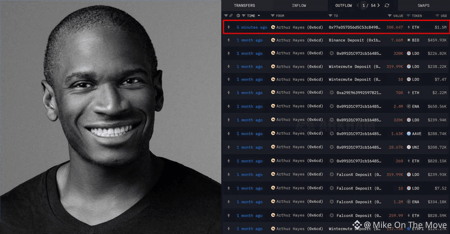The width and height of the screenshot is (450, 234).
Task: Switch to the INFLOW tab
Action: pos(299,5)
